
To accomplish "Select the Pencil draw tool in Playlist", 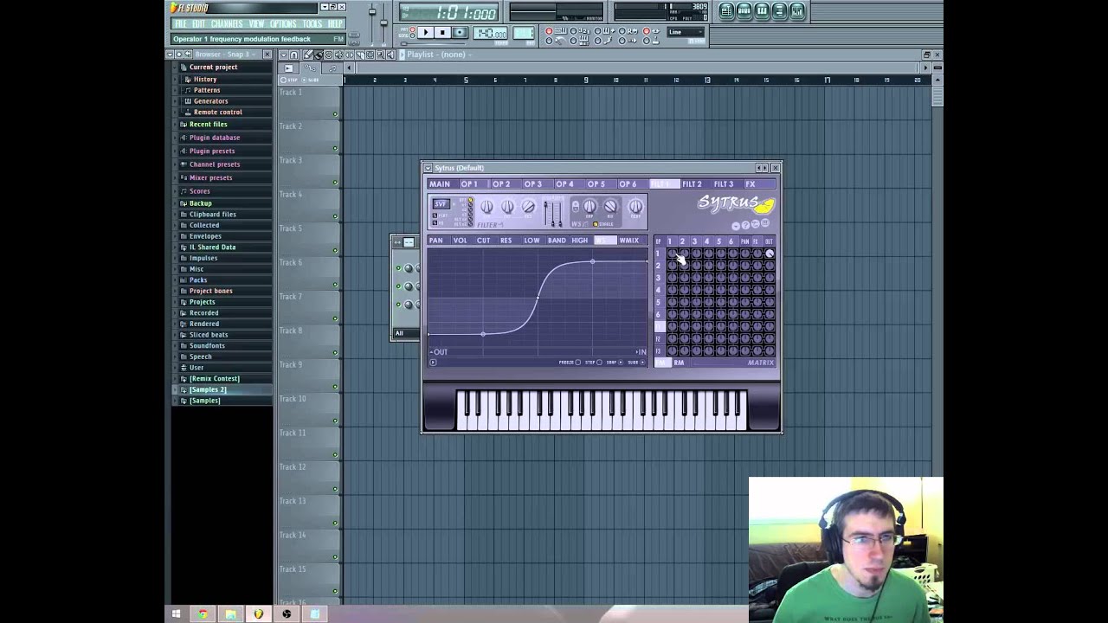I will pos(307,55).
